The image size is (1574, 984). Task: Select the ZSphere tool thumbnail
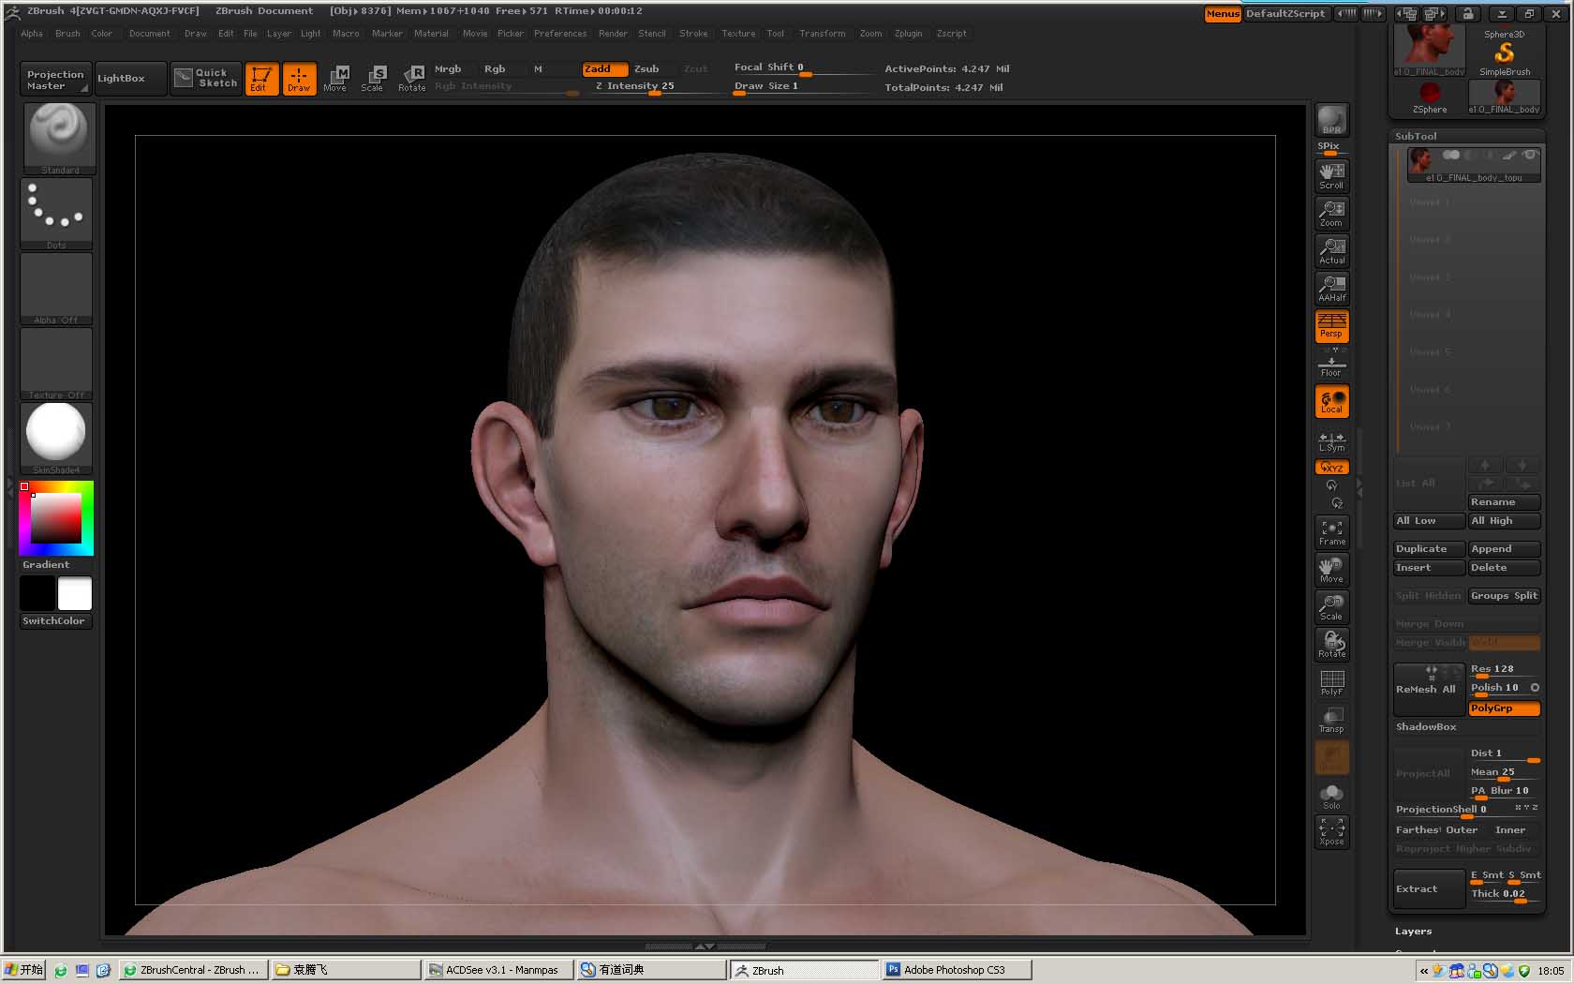[x=1430, y=97]
